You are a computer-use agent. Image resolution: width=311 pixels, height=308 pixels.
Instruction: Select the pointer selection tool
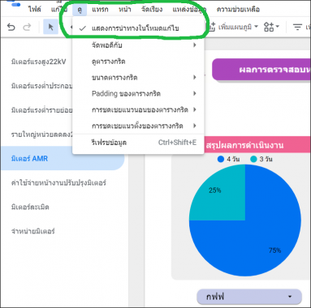click(50, 27)
